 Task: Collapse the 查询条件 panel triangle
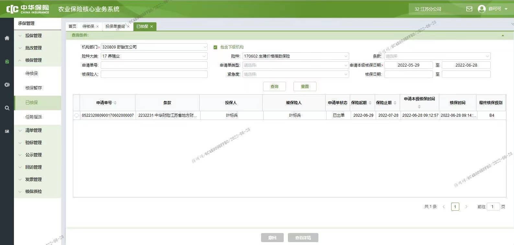(x=503, y=36)
